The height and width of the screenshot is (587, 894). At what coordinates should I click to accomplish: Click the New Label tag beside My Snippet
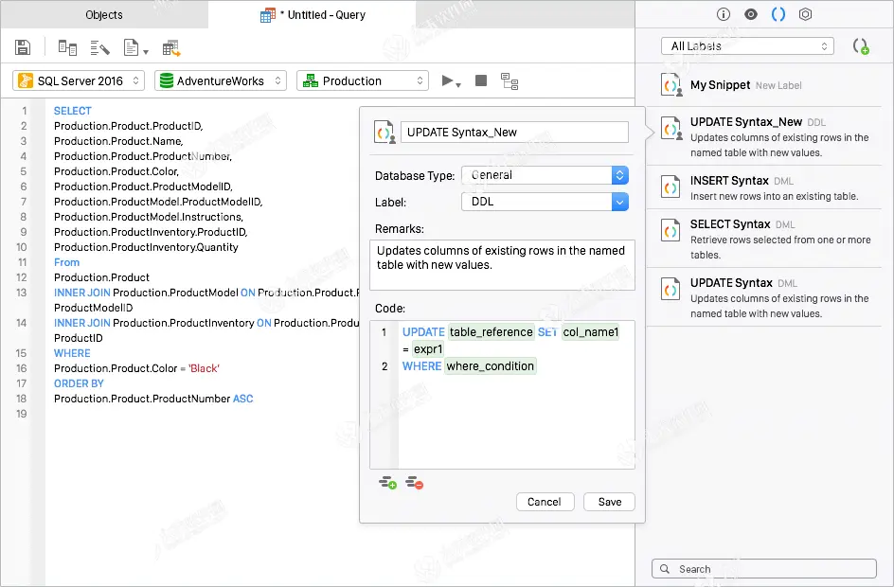point(778,85)
